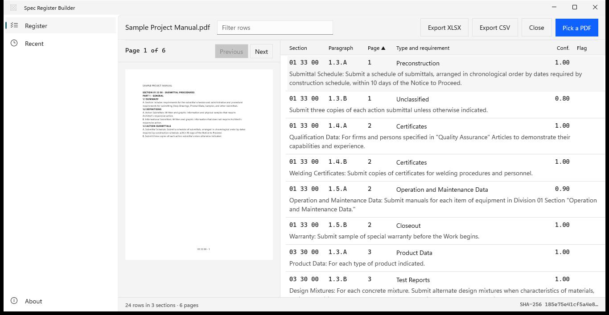Maximize the Spec Register Builder window
Viewport: 609px width, 315px height.
coord(575,7)
